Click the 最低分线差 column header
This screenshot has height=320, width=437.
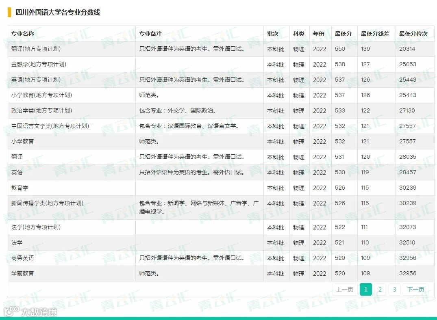coord(375,34)
